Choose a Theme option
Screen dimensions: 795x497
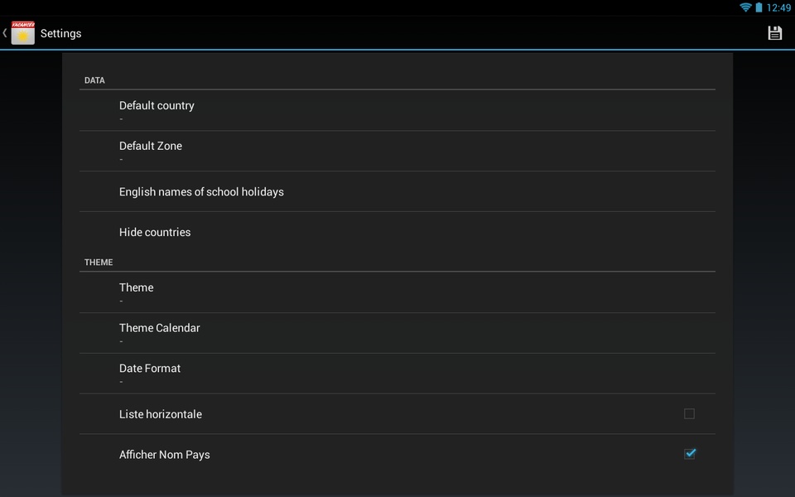[397, 292]
